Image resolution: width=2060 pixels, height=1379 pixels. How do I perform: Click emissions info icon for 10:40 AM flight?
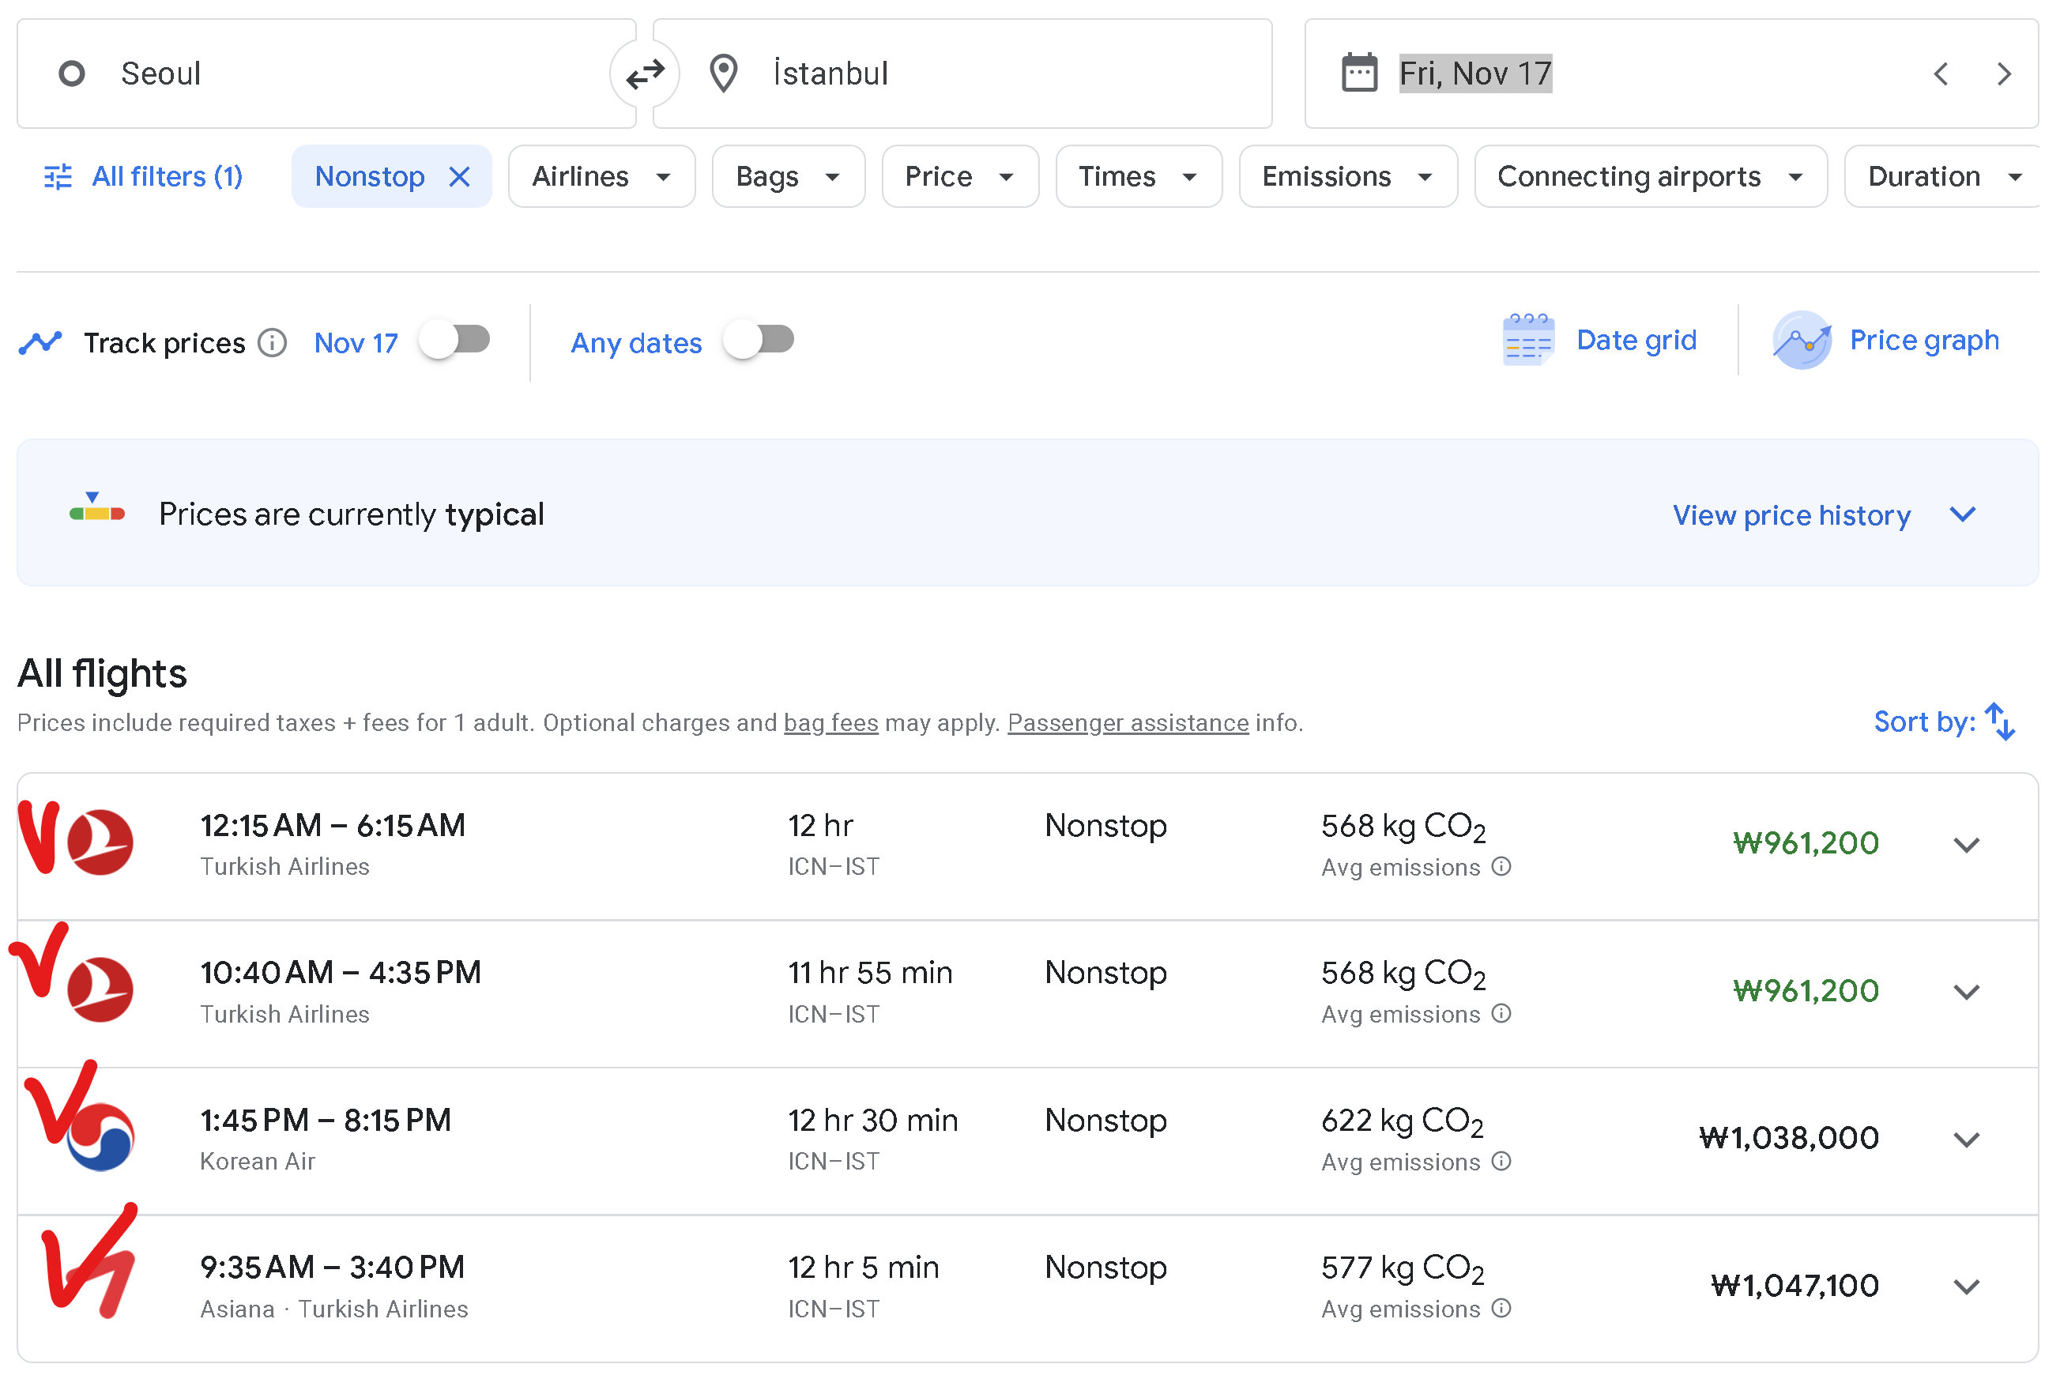pos(1501,1014)
